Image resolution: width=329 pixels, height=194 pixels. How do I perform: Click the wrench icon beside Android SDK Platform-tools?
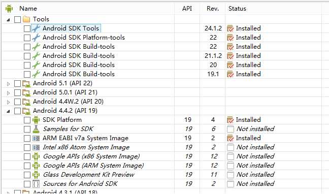point(36,38)
